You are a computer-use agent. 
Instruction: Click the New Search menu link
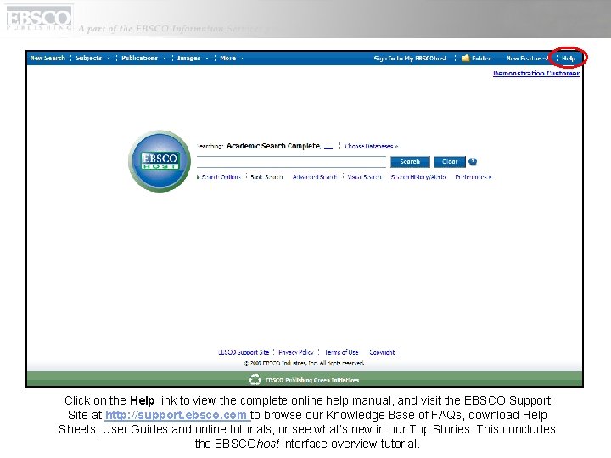tap(48, 58)
